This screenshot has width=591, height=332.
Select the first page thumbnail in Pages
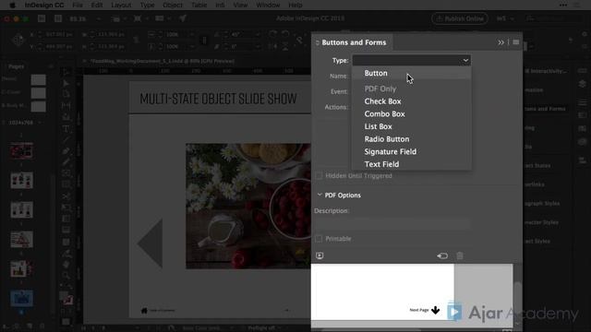point(21,151)
